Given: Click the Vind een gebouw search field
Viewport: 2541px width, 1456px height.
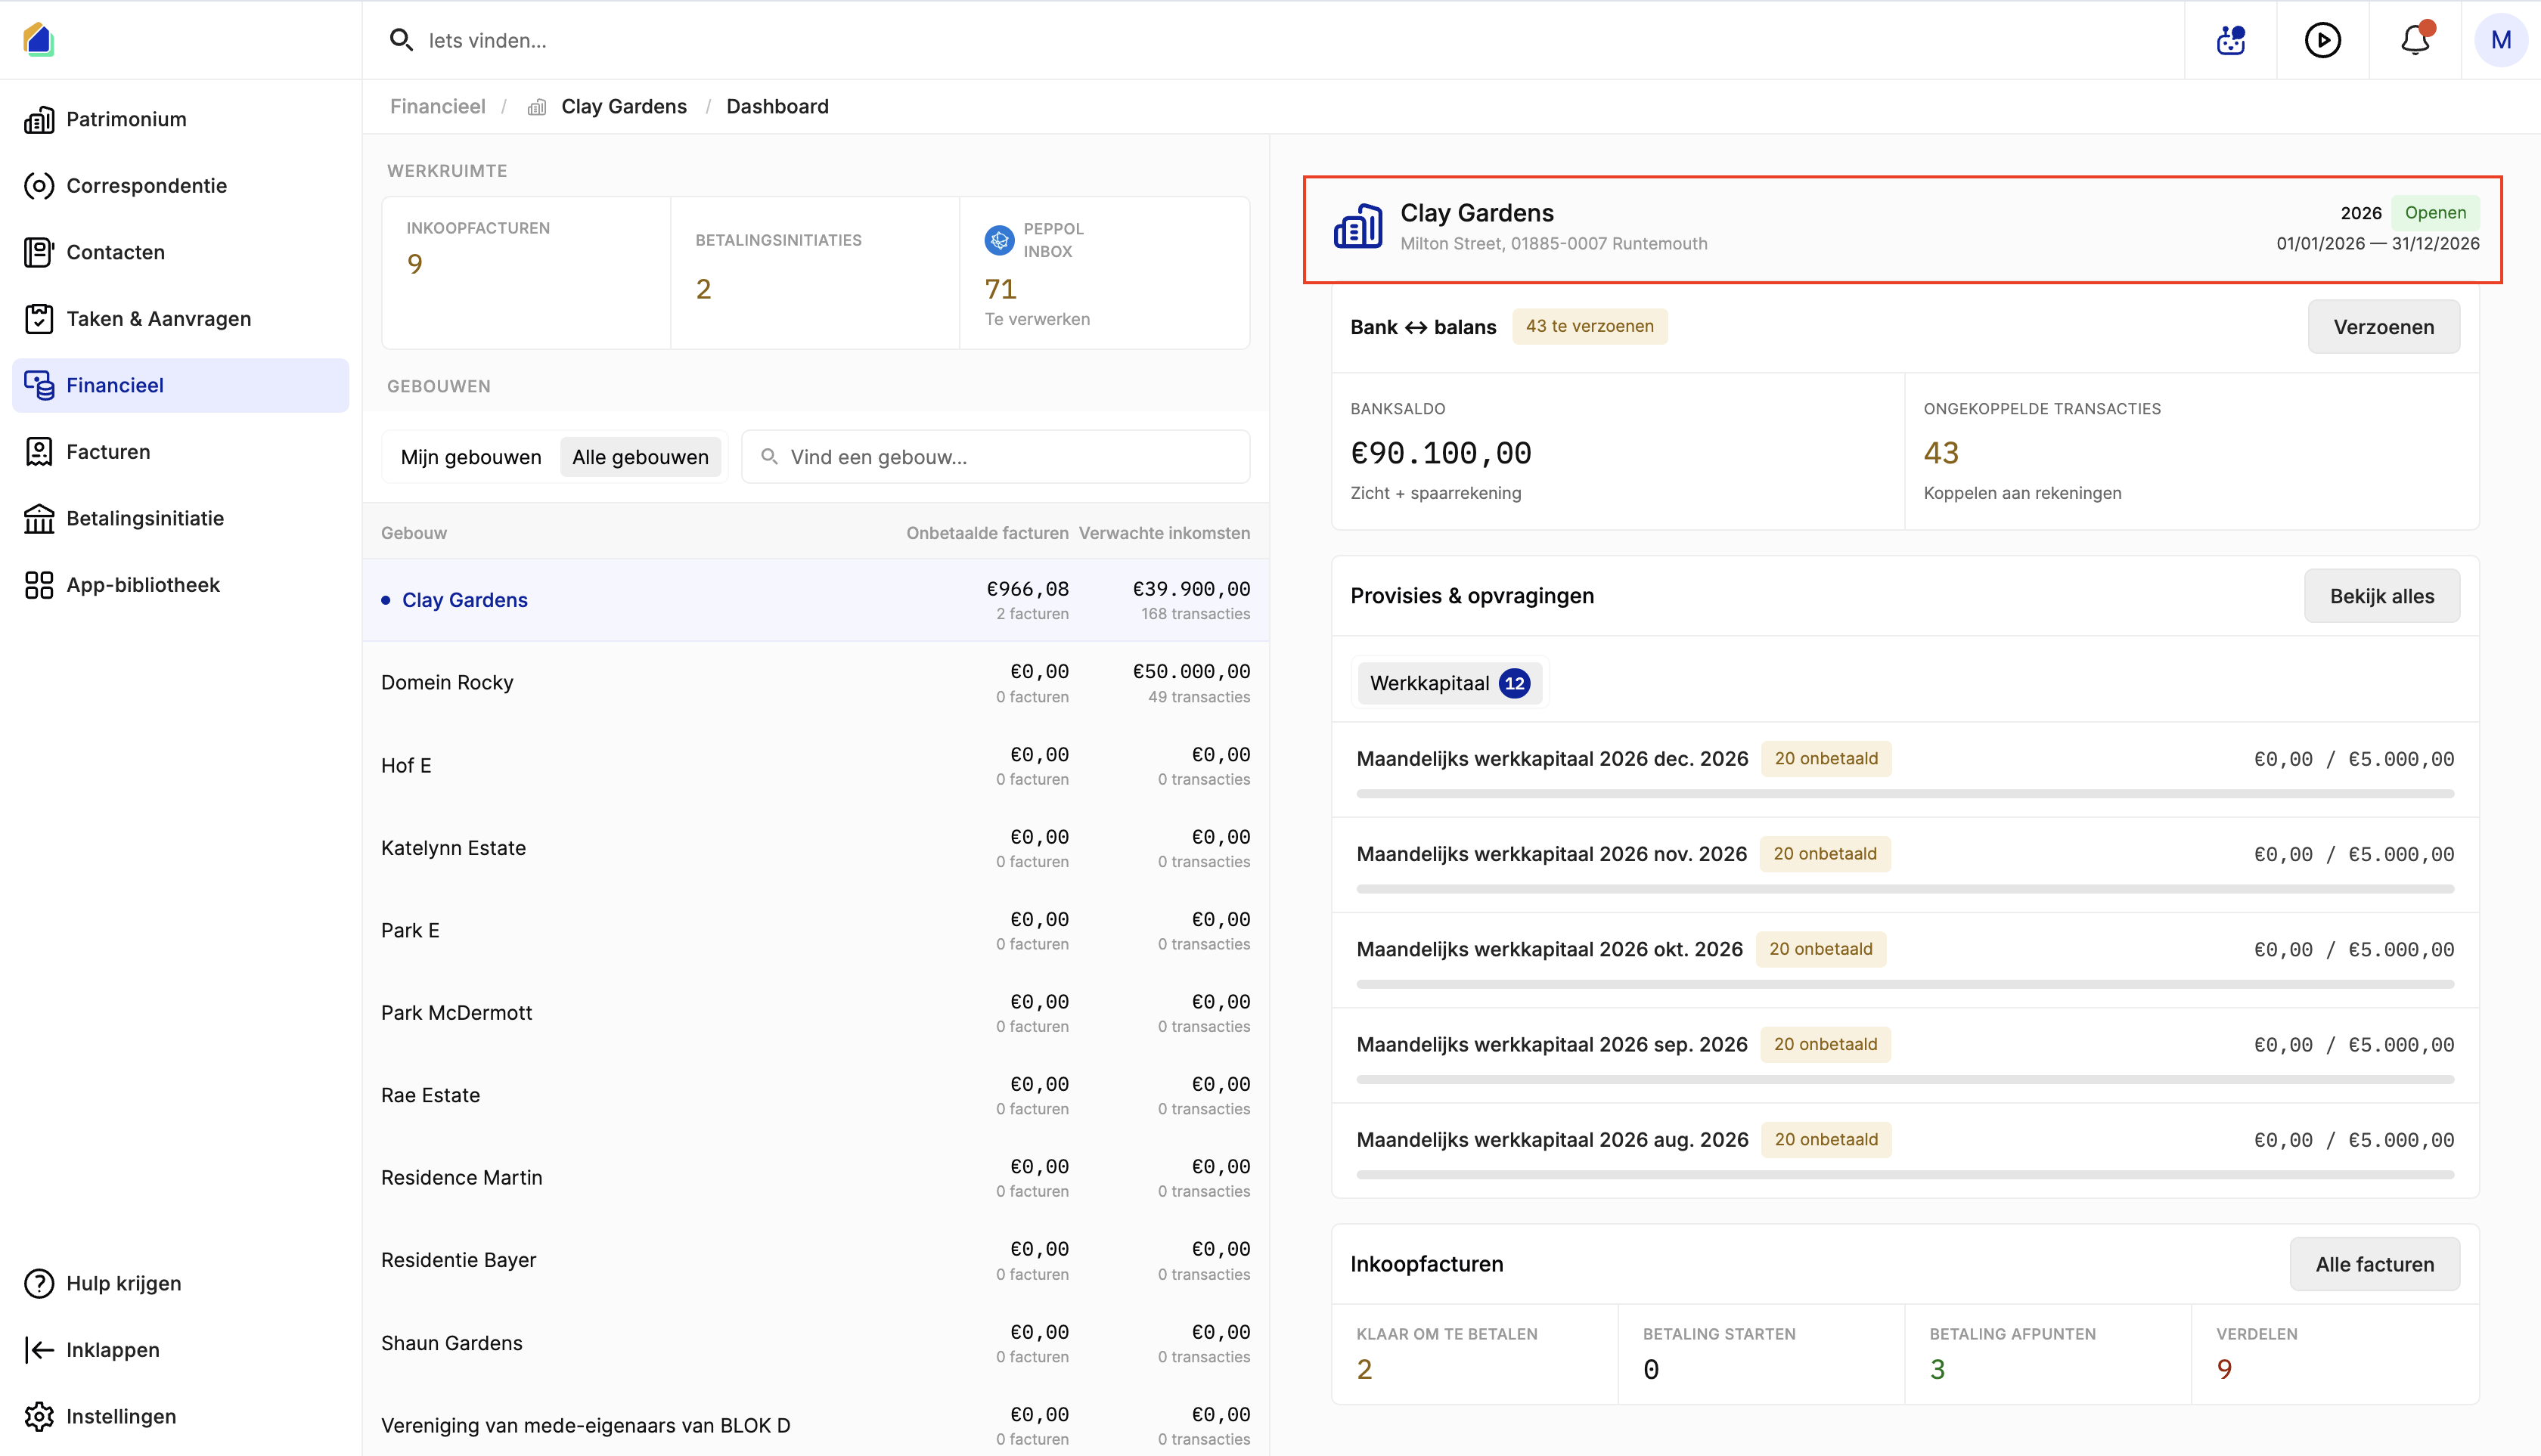Looking at the screenshot, I should point(995,457).
